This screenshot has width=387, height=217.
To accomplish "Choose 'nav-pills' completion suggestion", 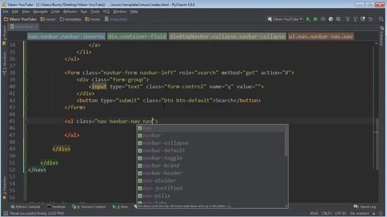I will click(x=211, y=196).
